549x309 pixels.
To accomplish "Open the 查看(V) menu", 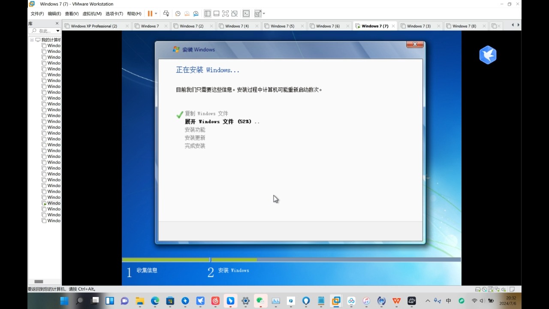I will click(72, 14).
